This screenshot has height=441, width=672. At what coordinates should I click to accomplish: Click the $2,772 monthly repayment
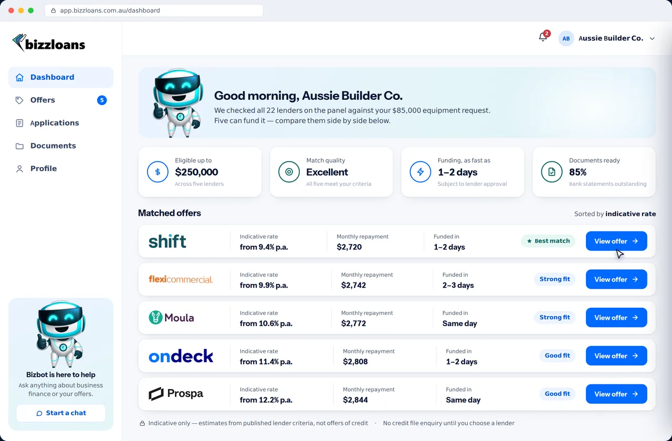(x=354, y=324)
